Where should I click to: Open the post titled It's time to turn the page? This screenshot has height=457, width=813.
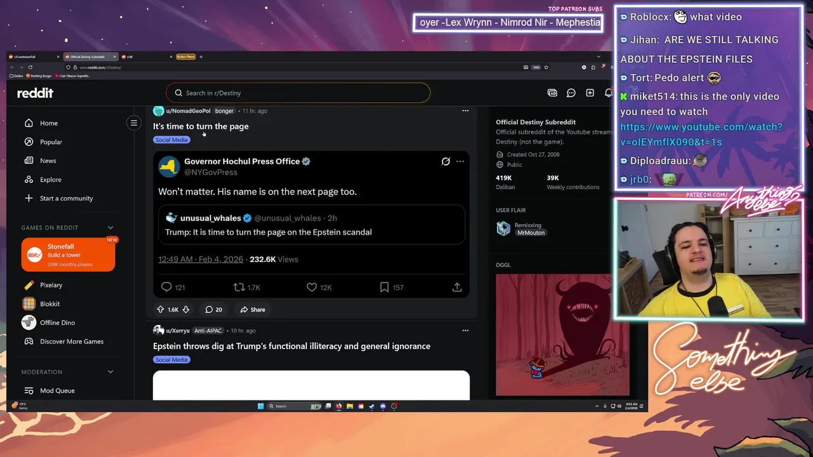[201, 126]
